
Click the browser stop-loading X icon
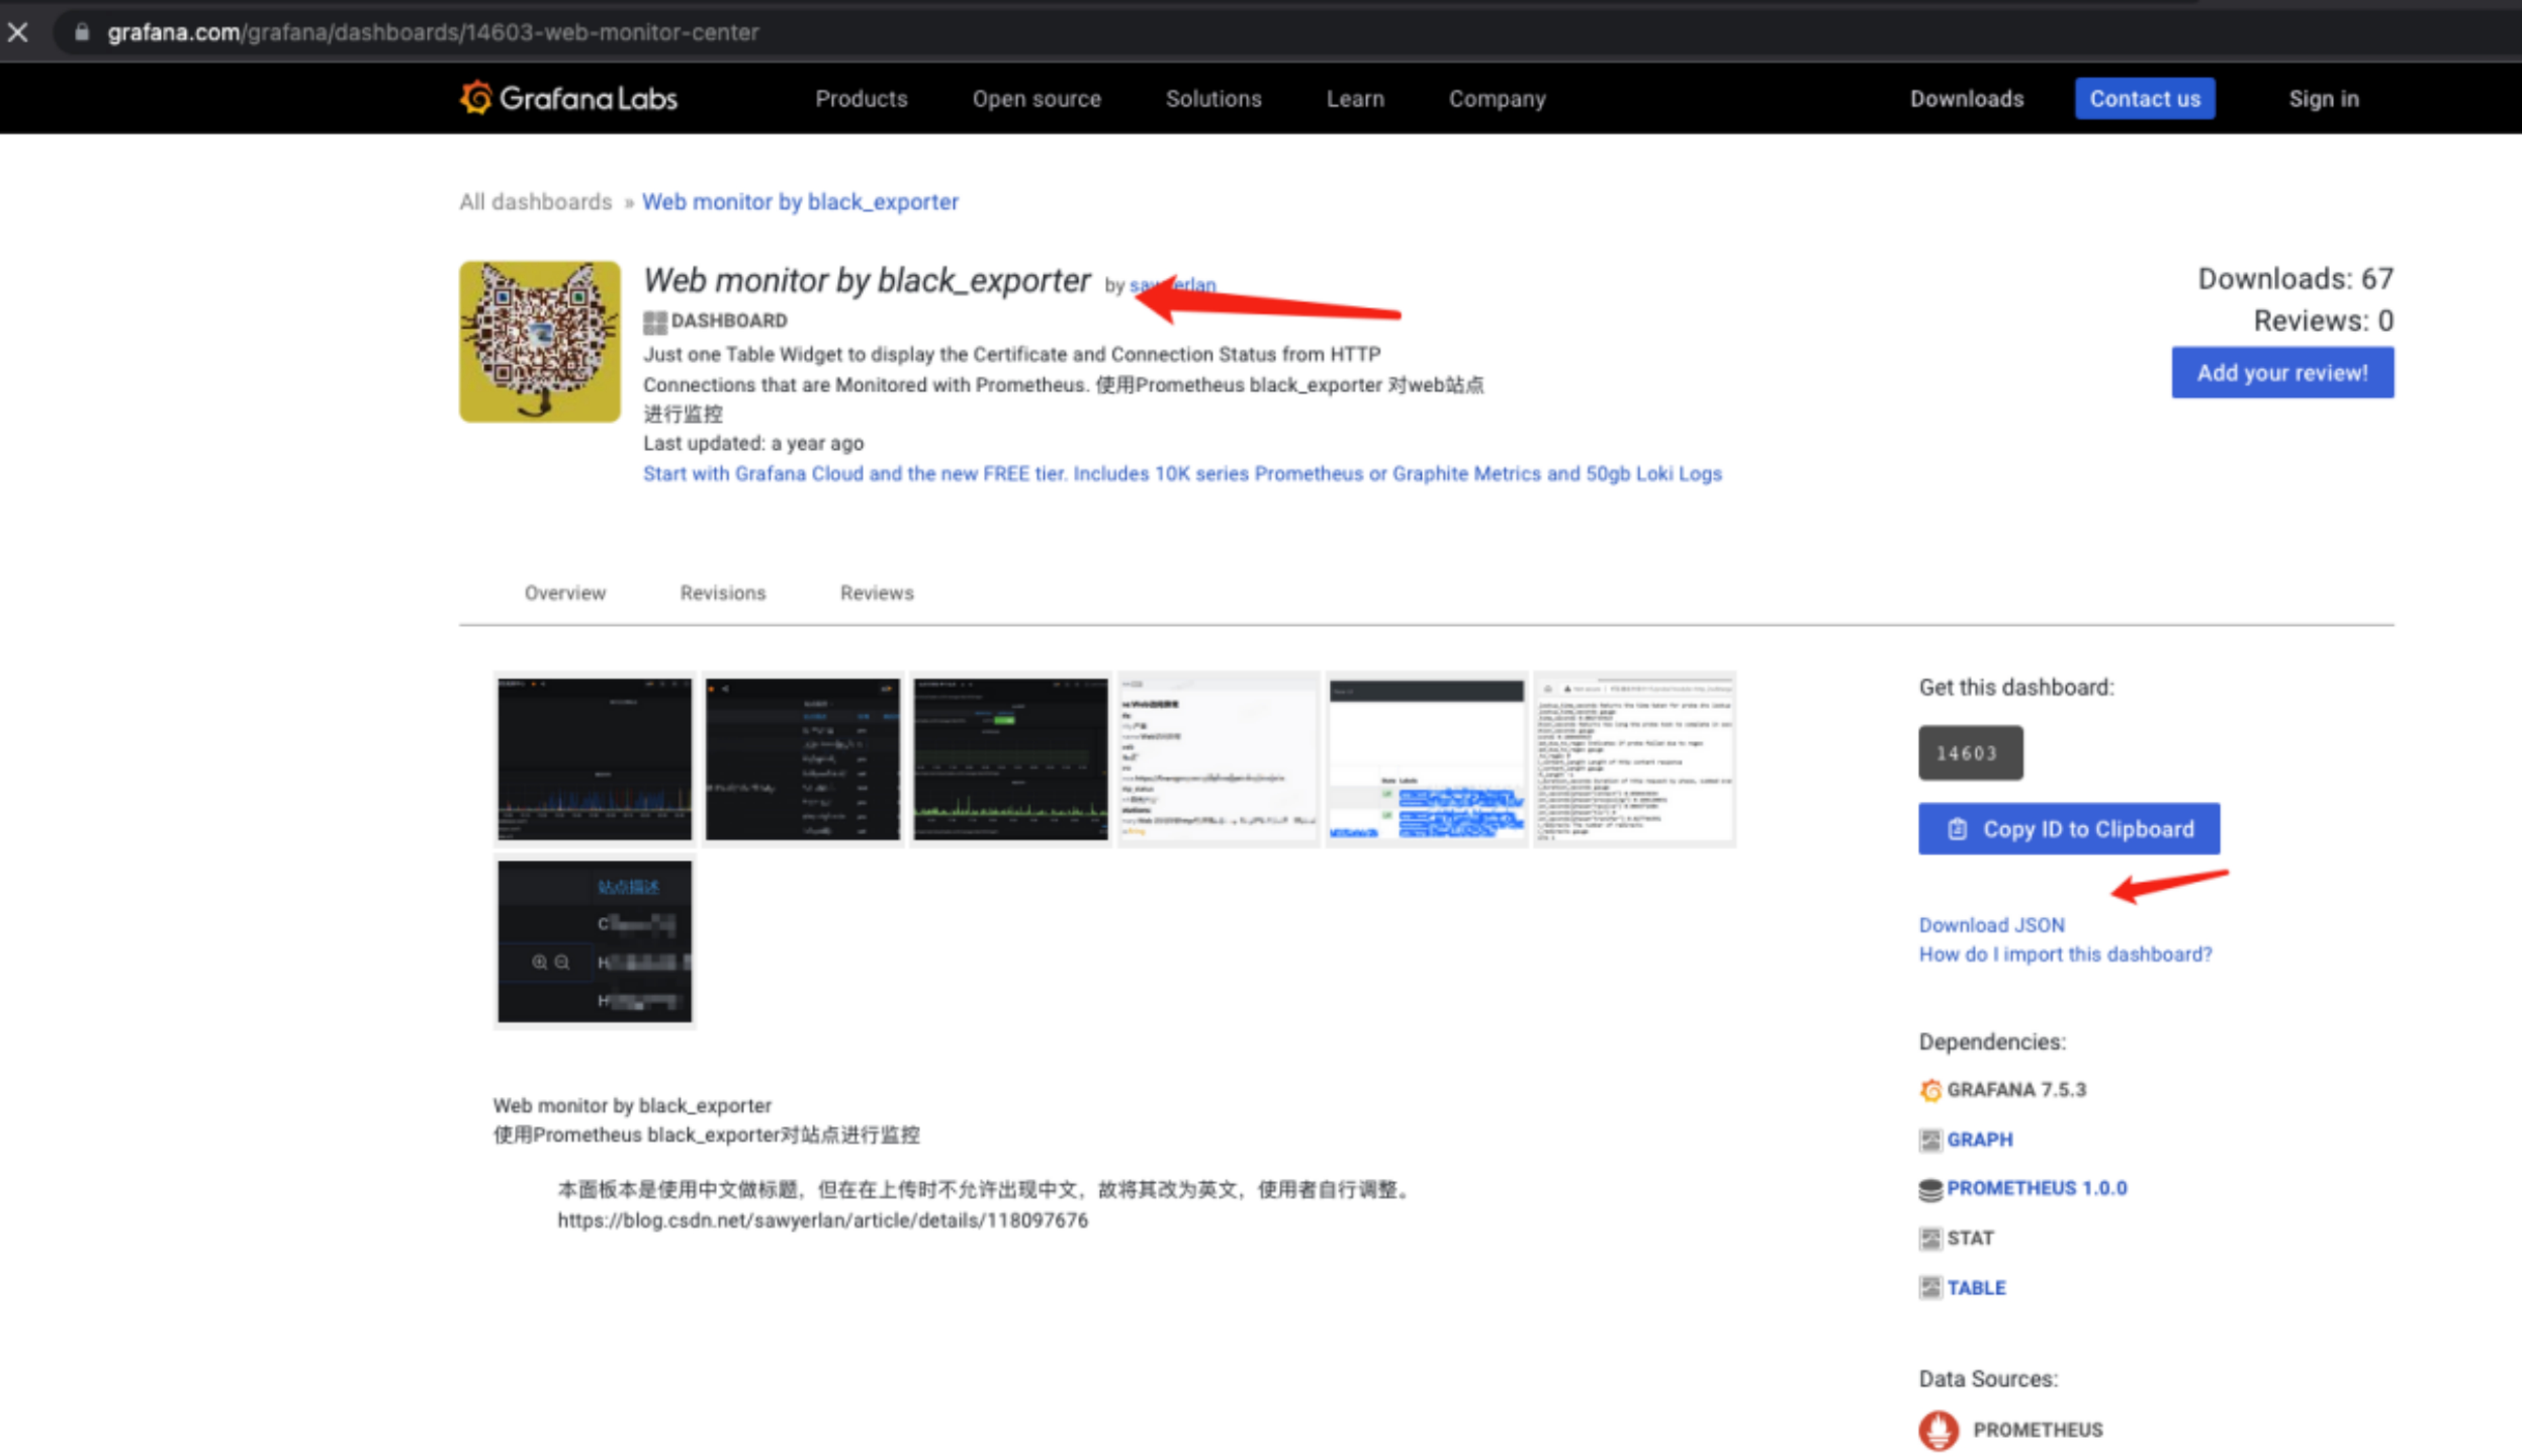pos(18,32)
